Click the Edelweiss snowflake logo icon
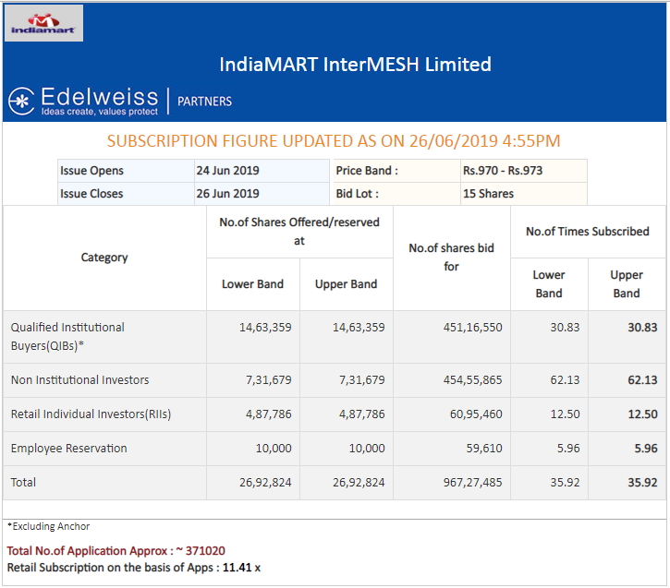Viewport: 670px width, 588px height. click(21, 102)
